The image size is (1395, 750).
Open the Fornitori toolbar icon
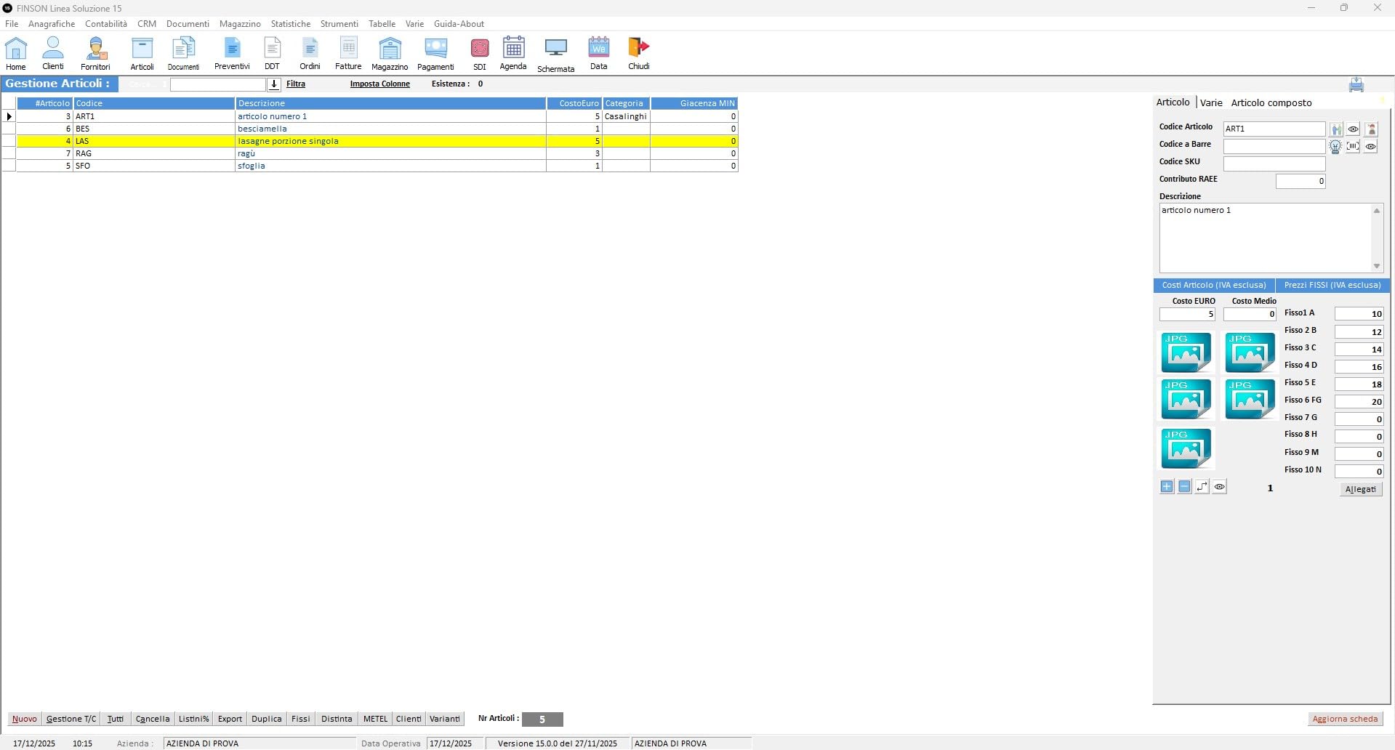coord(95,54)
